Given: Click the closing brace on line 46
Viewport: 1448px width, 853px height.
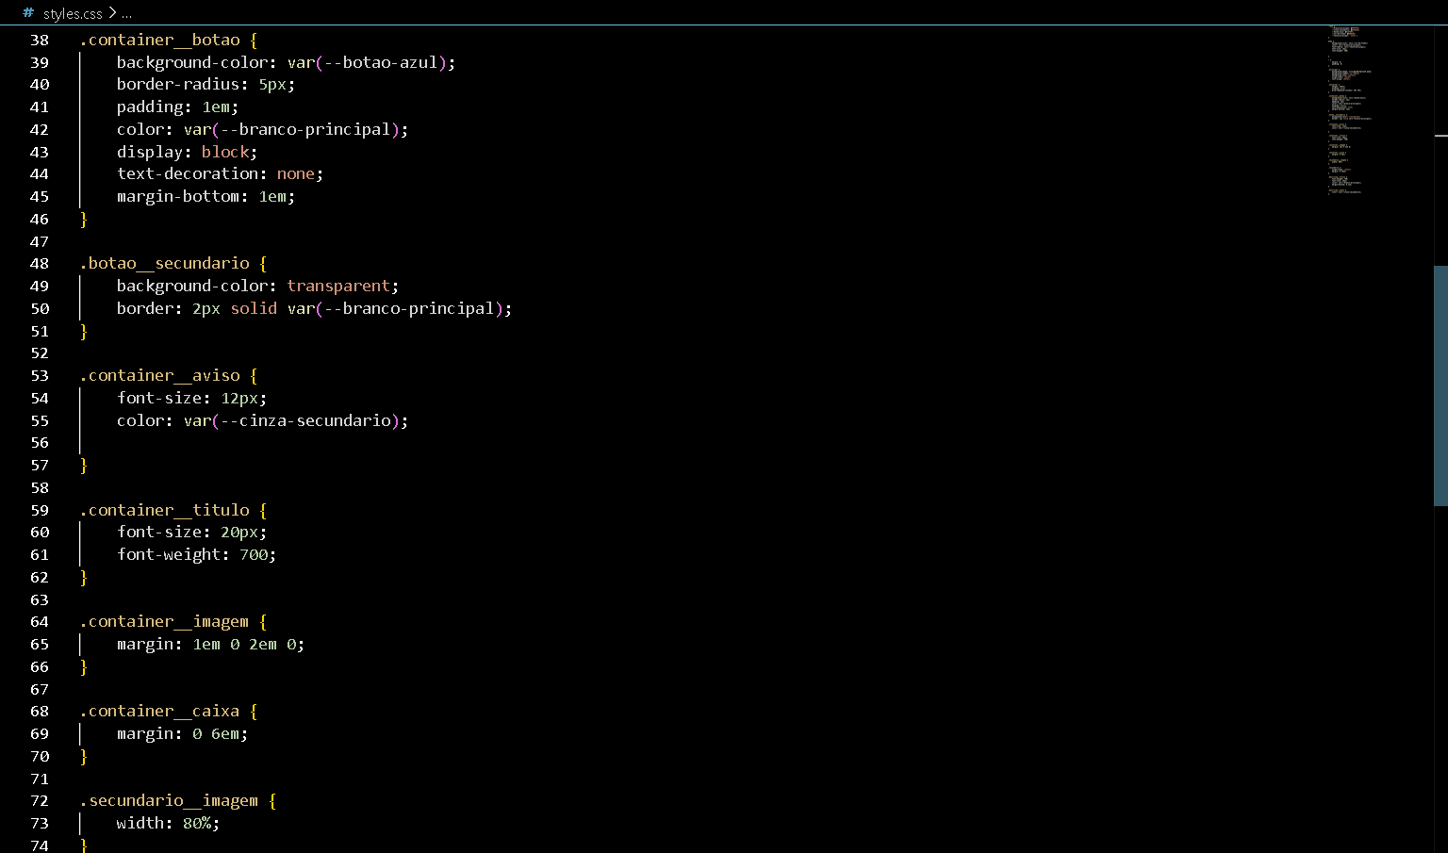Looking at the screenshot, I should 84,219.
